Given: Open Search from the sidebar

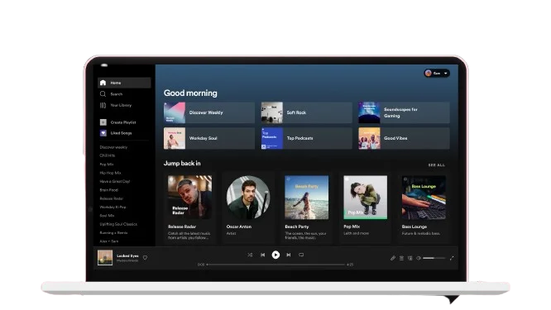Looking at the screenshot, I should [116, 94].
